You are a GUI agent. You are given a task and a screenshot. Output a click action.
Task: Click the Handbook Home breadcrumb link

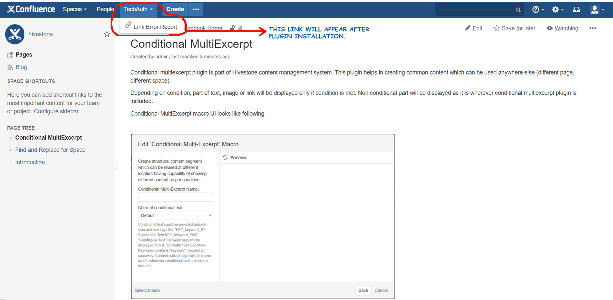click(204, 28)
